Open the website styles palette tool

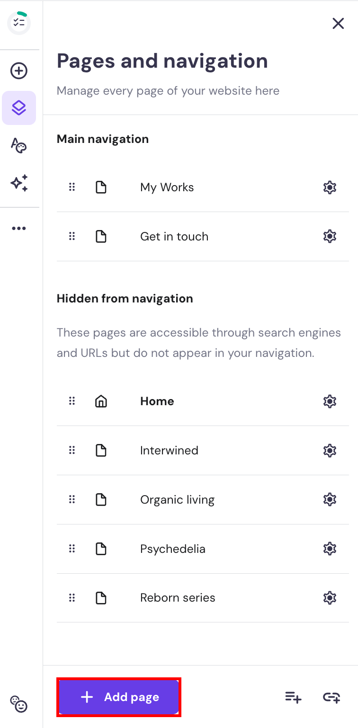coord(18,146)
